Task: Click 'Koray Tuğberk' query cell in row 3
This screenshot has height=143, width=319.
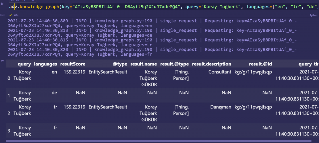Action: tap(22, 131)
